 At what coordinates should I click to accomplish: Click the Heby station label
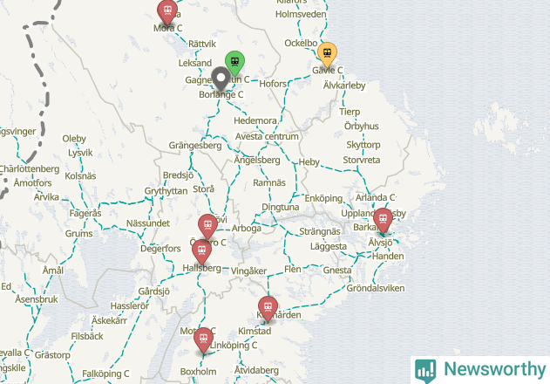[309, 162]
